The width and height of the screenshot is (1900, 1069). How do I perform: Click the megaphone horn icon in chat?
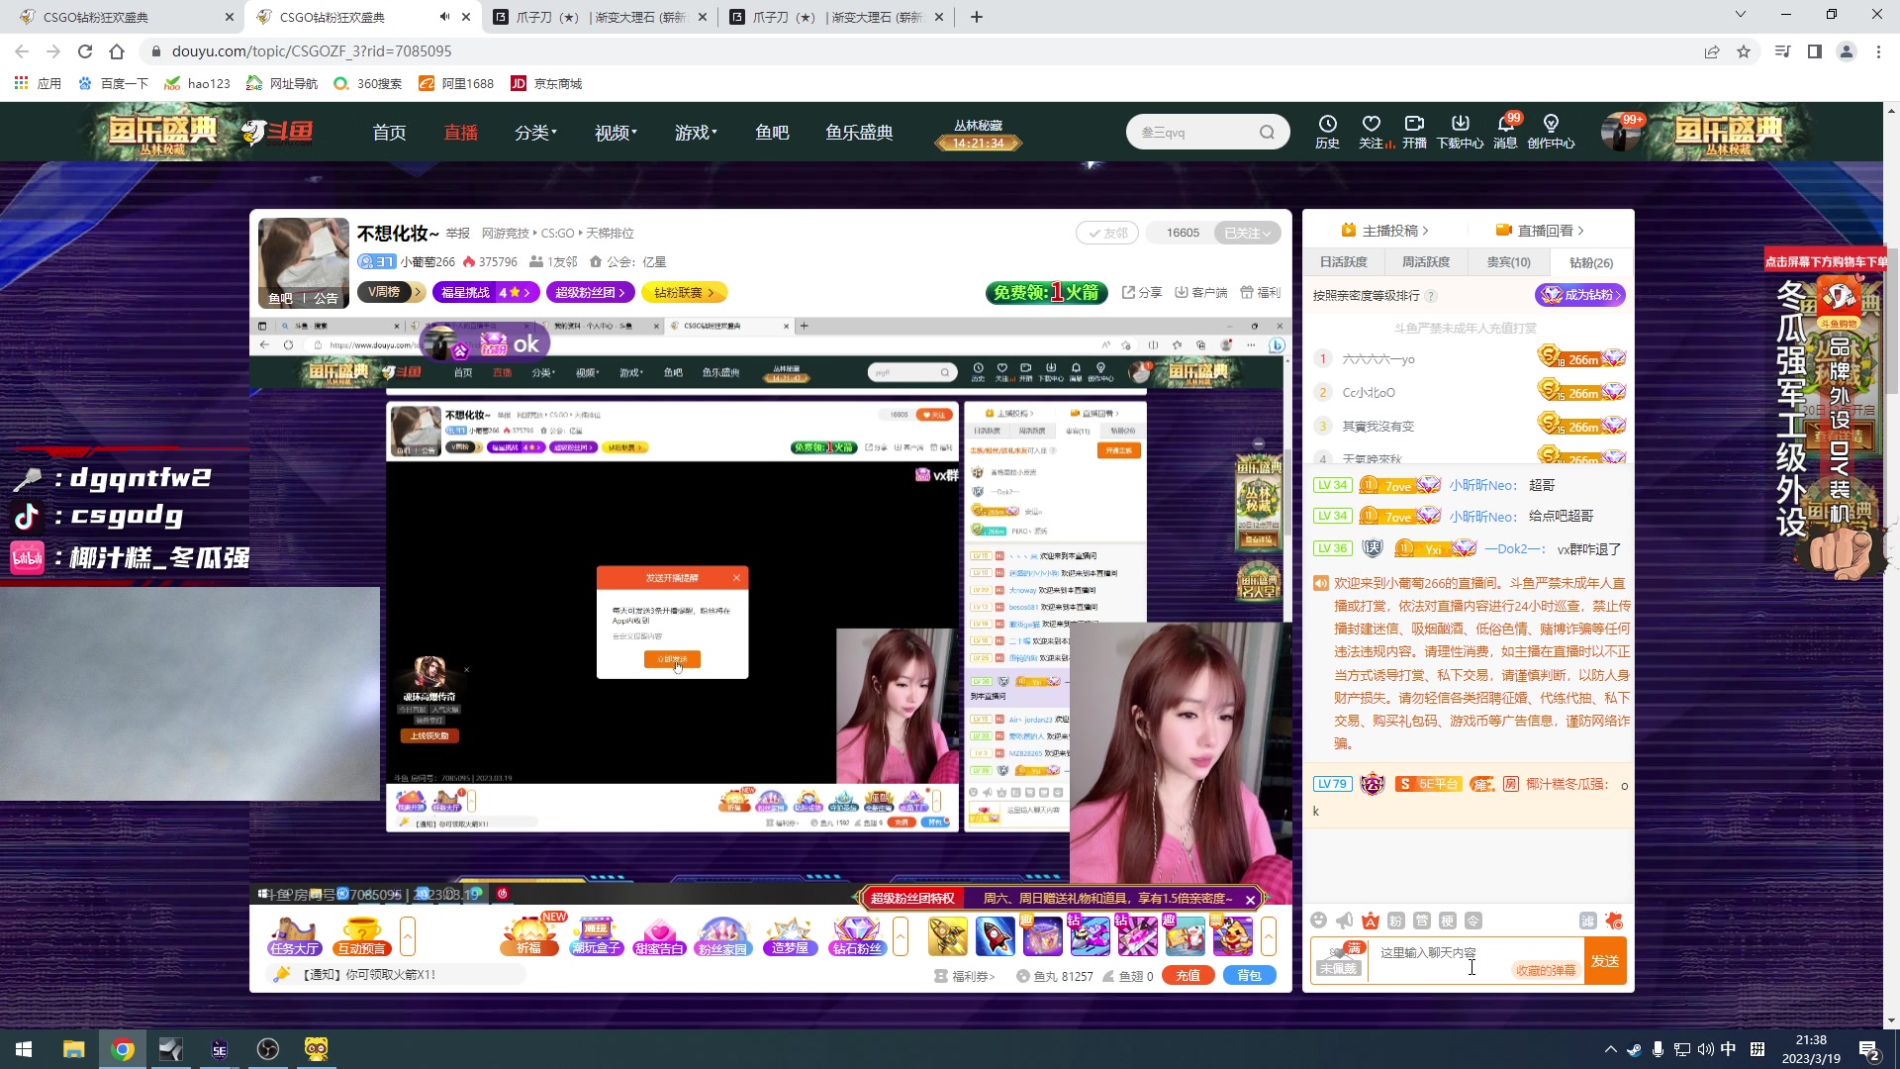point(1344,921)
